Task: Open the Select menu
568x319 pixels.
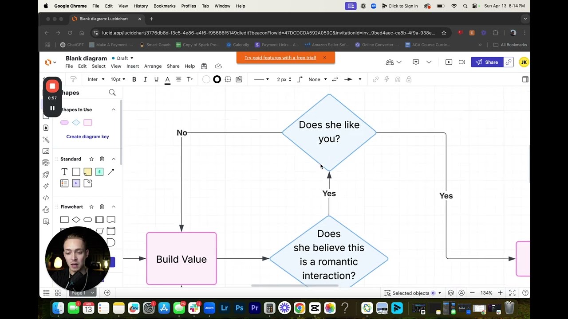Action: pos(99,66)
